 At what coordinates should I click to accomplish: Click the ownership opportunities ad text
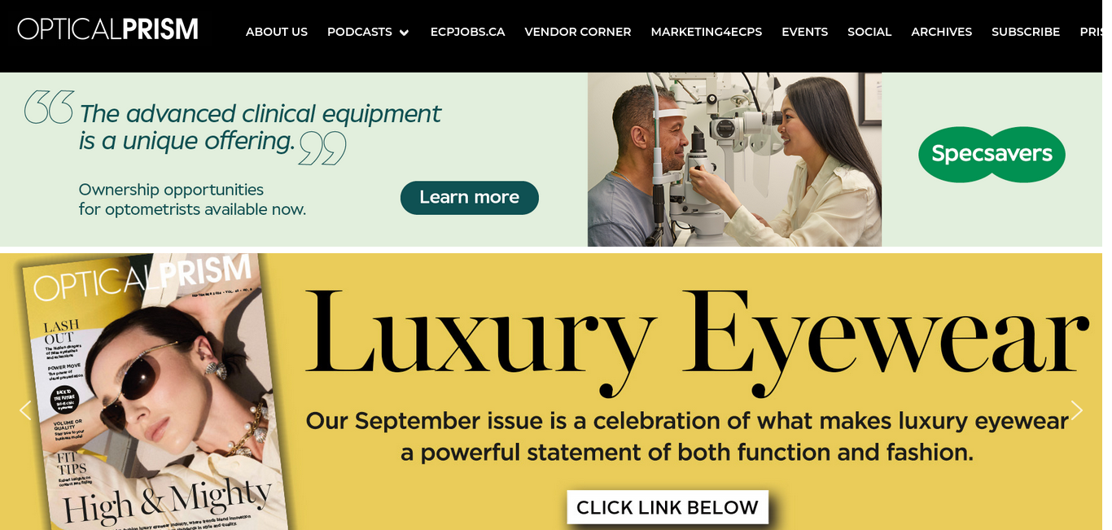(x=192, y=199)
